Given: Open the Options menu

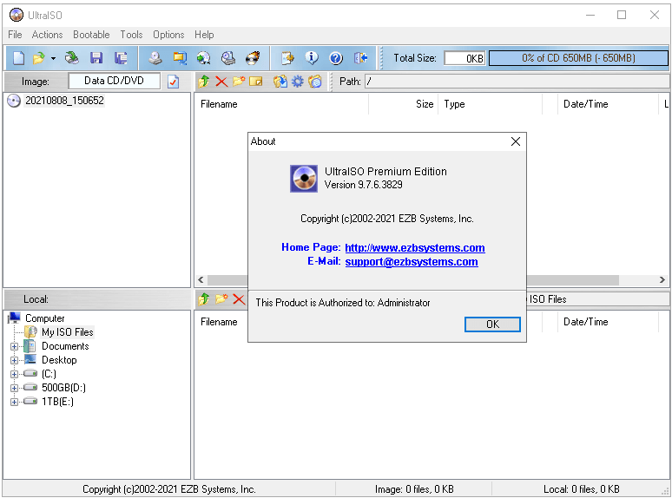Looking at the screenshot, I should [x=168, y=35].
